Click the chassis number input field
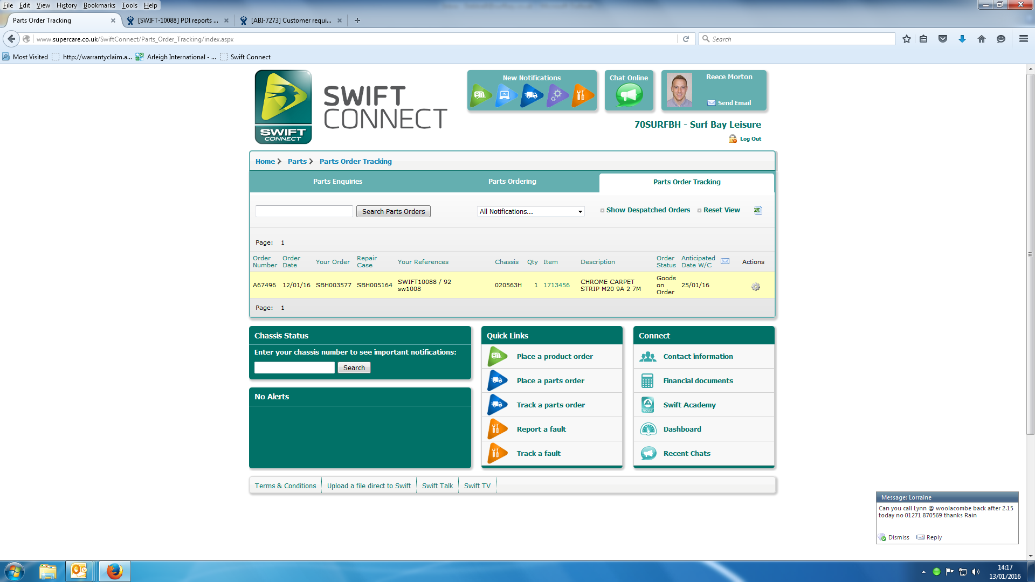Viewport: 1035px width, 582px height. [x=294, y=368]
